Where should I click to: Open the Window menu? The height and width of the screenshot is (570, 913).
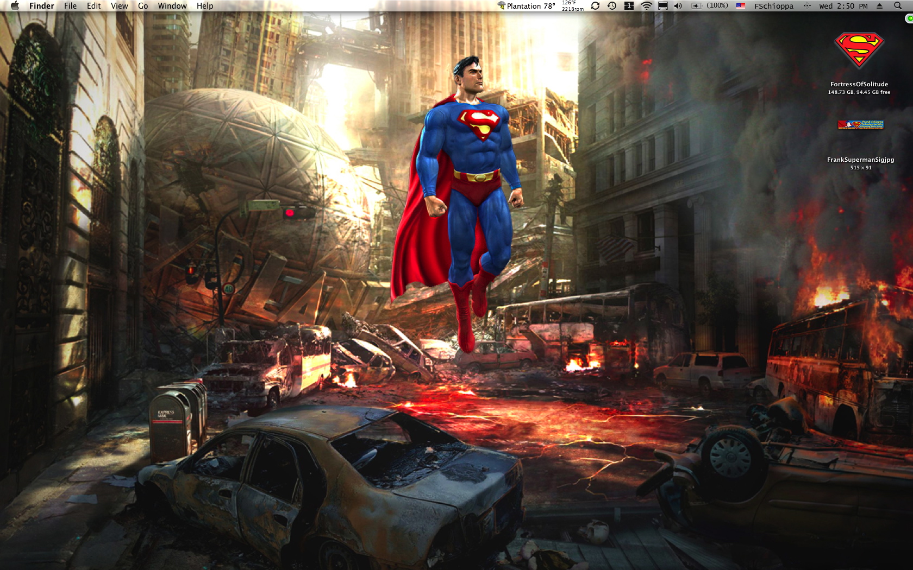point(172,5)
